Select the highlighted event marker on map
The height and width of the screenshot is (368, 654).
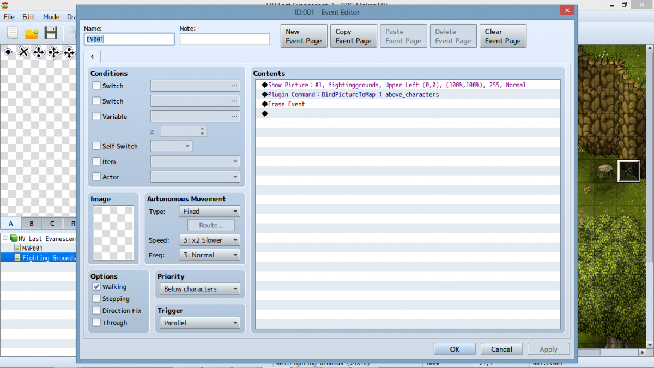pyautogui.click(x=628, y=171)
